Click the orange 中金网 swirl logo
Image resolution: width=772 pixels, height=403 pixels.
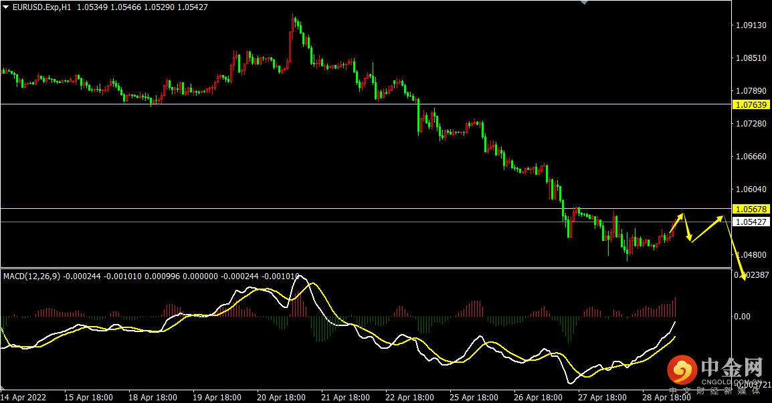(x=682, y=370)
